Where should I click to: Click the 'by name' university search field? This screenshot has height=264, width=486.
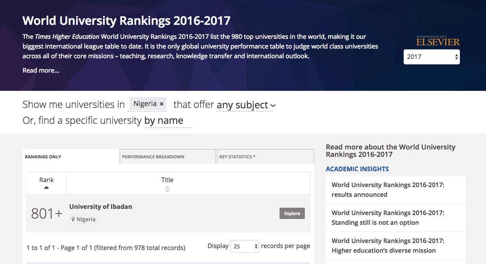pyautogui.click(x=168, y=121)
